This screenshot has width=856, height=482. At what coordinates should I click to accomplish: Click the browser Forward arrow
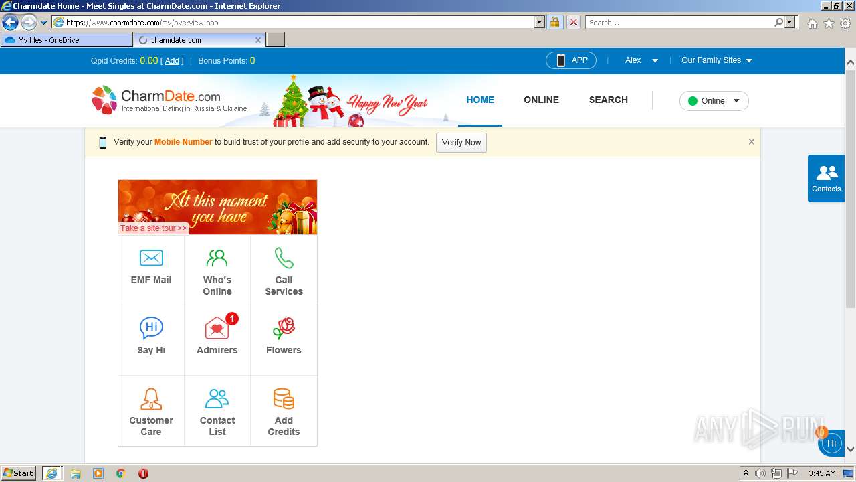(x=29, y=23)
